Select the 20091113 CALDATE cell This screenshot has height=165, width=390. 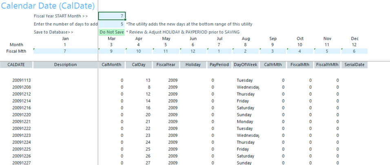point(22,80)
